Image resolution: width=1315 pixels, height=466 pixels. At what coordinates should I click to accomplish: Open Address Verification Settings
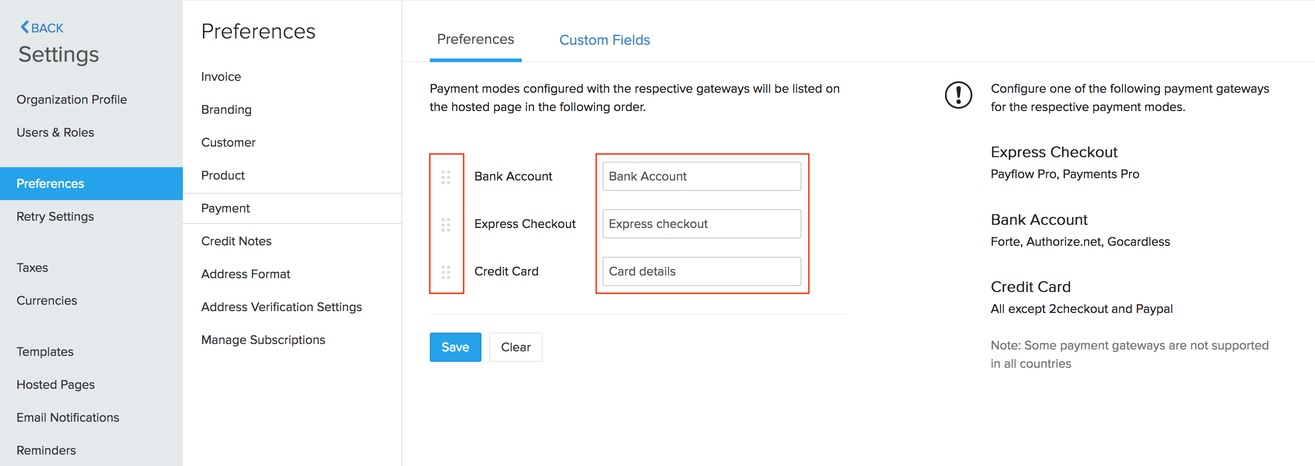(281, 307)
